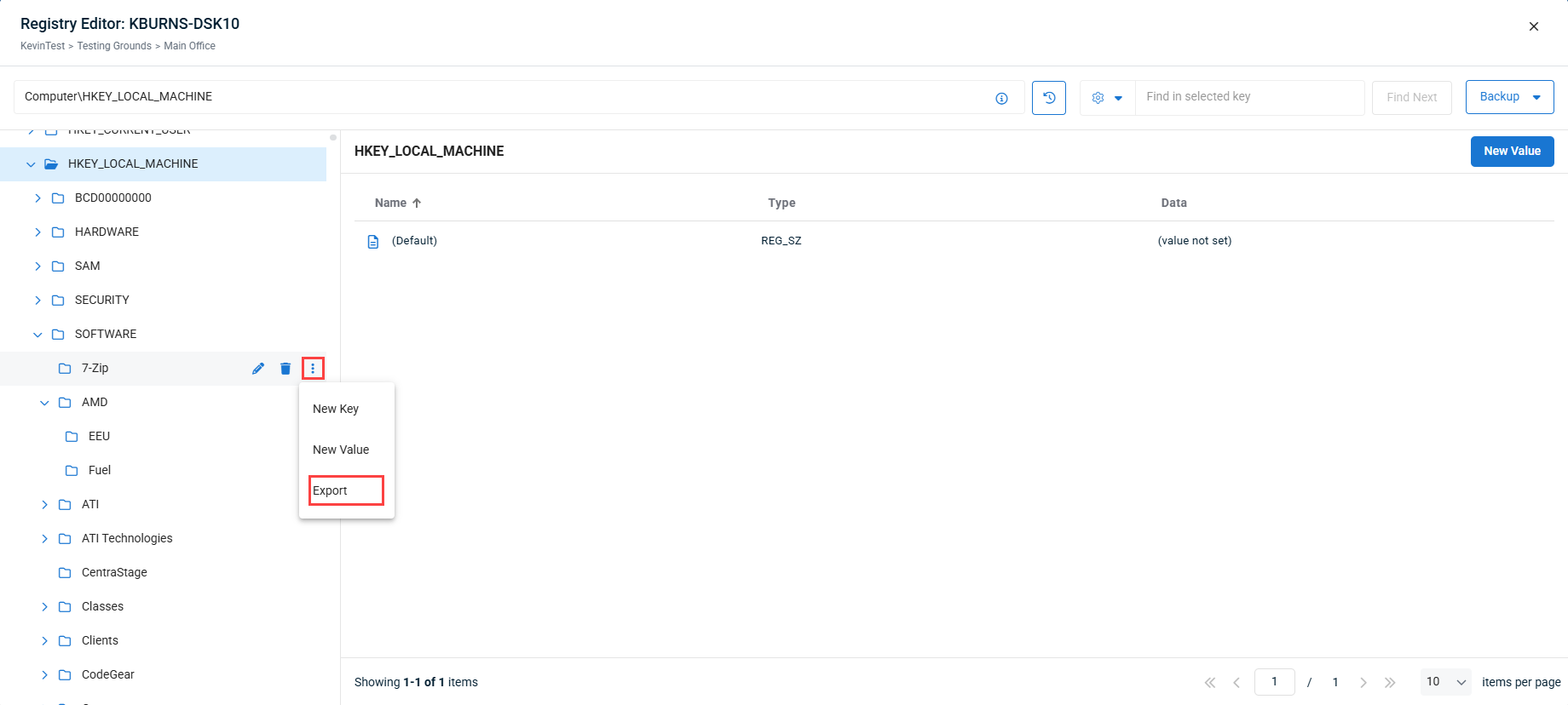Click the three-dot more options icon for 7-Zip
The height and width of the screenshot is (705, 1568).
click(313, 369)
